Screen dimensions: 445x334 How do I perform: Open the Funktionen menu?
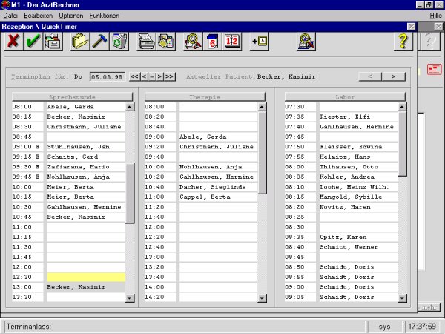click(x=104, y=16)
